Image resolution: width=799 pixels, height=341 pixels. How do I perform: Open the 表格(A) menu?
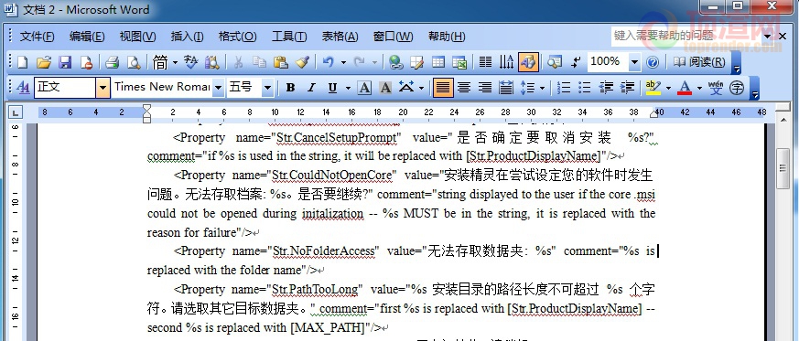tap(340, 37)
